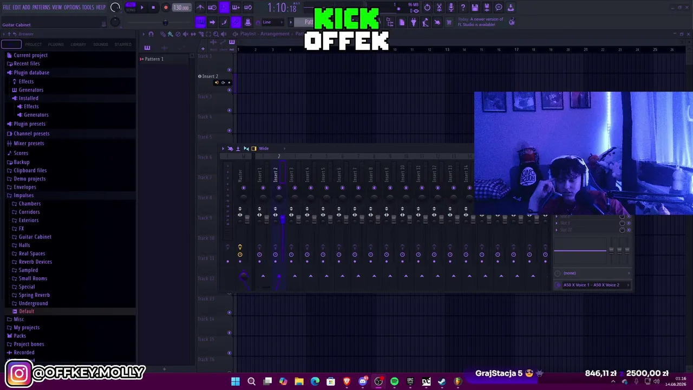Save the project with the floppy icon
Viewport: 693px width, 390px height.
click(x=475, y=8)
